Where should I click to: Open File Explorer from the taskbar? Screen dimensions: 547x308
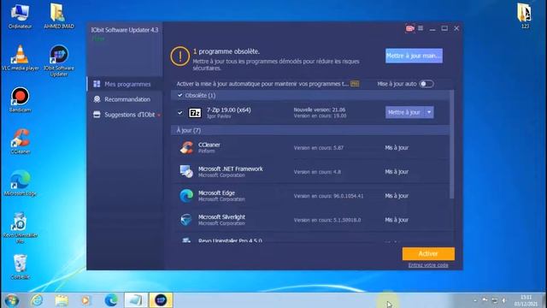[x=62, y=300]
